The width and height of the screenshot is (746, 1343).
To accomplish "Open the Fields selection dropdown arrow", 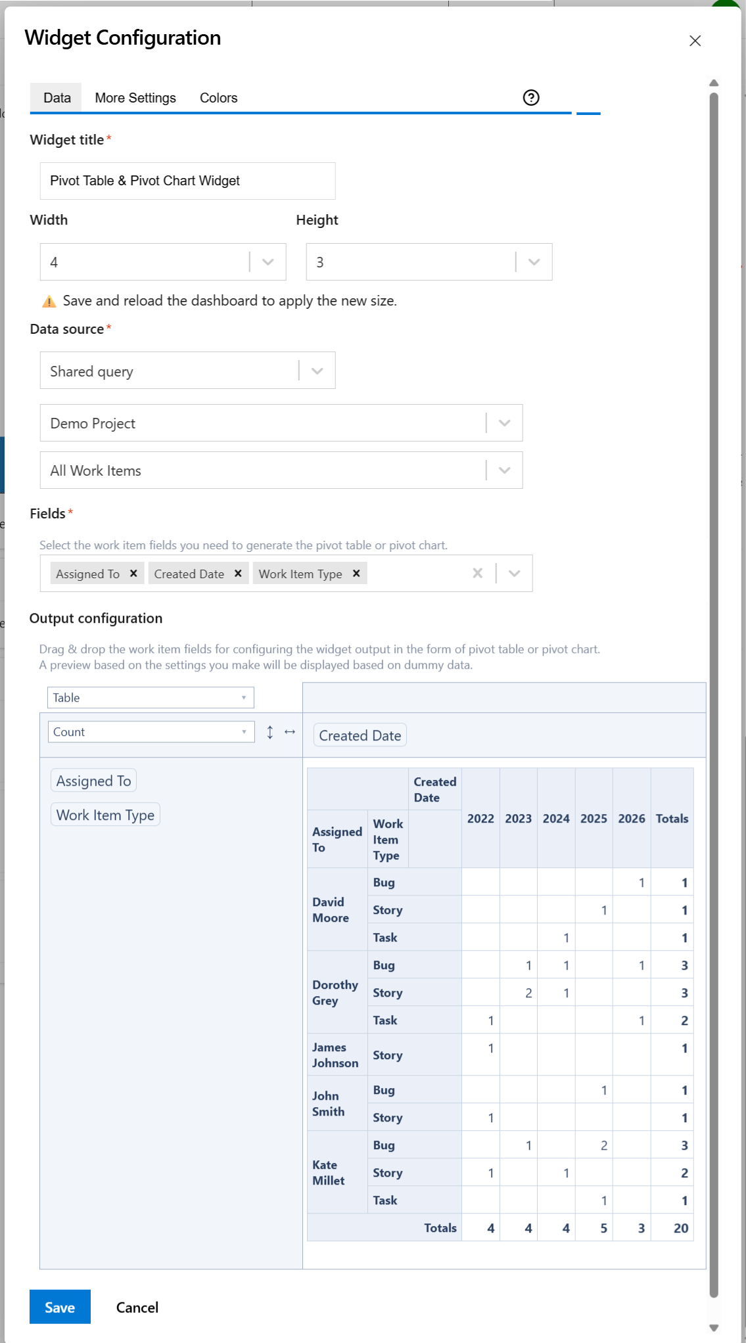I will [515, 574].
